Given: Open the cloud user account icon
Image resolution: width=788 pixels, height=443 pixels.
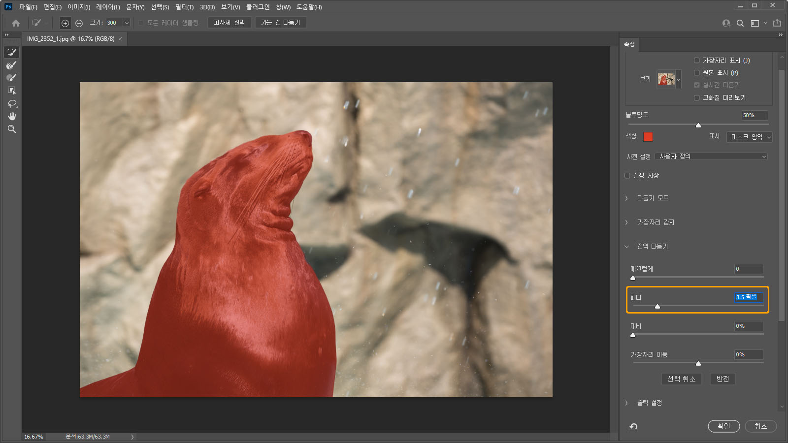Looking at the screenshot, I should [726, 23].
